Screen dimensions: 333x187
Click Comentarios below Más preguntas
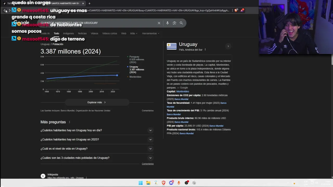148,164
